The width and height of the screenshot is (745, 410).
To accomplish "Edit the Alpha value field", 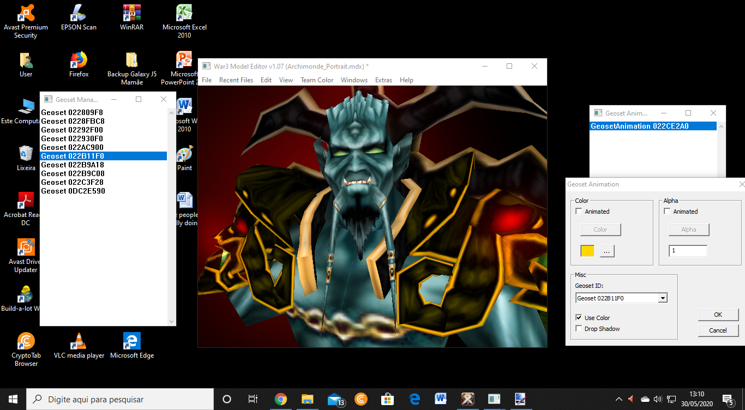I will (x=688, y=251).
